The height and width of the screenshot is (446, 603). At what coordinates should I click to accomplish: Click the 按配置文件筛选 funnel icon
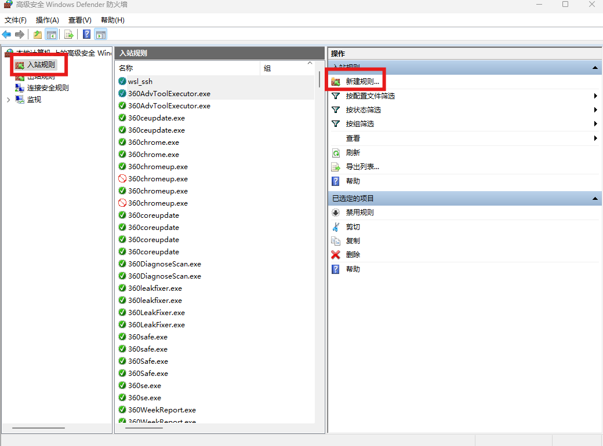[336, 96]
